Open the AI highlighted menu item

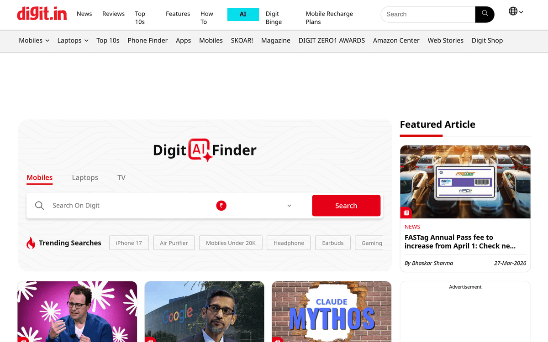(243, 14)
